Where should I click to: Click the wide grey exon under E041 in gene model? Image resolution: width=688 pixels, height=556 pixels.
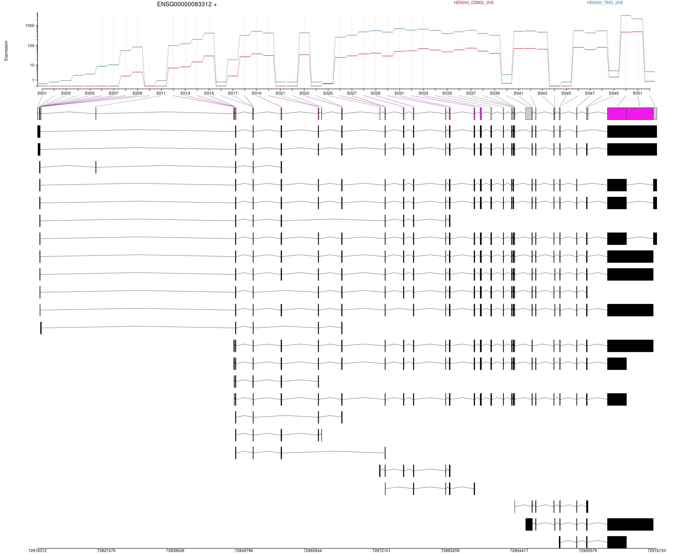(x=529, y=114)
